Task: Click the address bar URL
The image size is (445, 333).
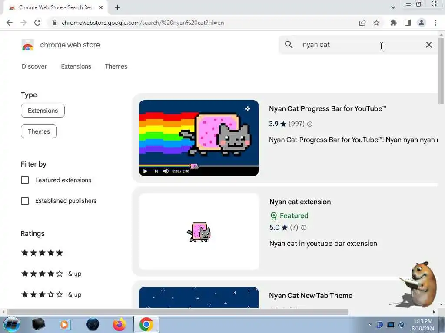Action: (143, 23)
